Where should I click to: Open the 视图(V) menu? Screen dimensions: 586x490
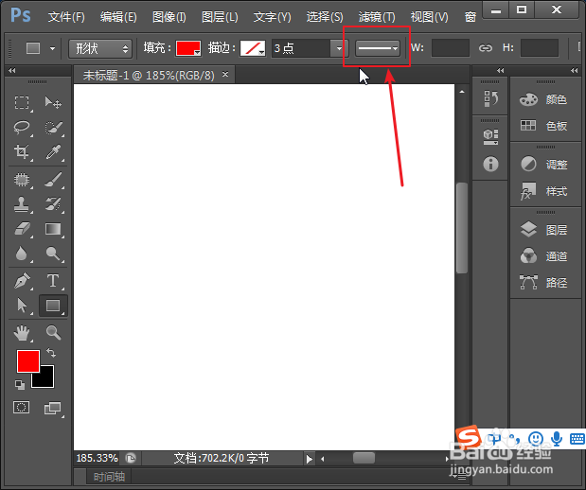tap(430, 17)
